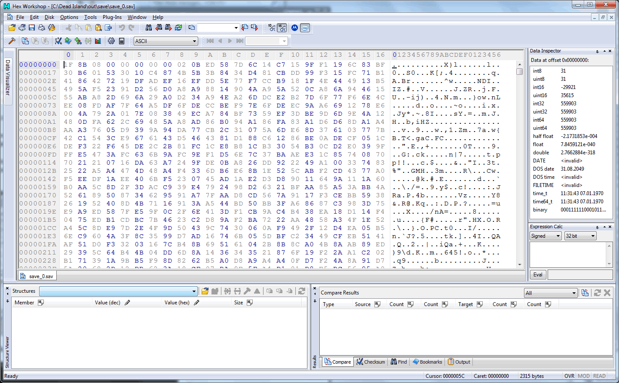Toggle hexadecimal offset display button
The image size is (619, 383).
tap(282, 28)
